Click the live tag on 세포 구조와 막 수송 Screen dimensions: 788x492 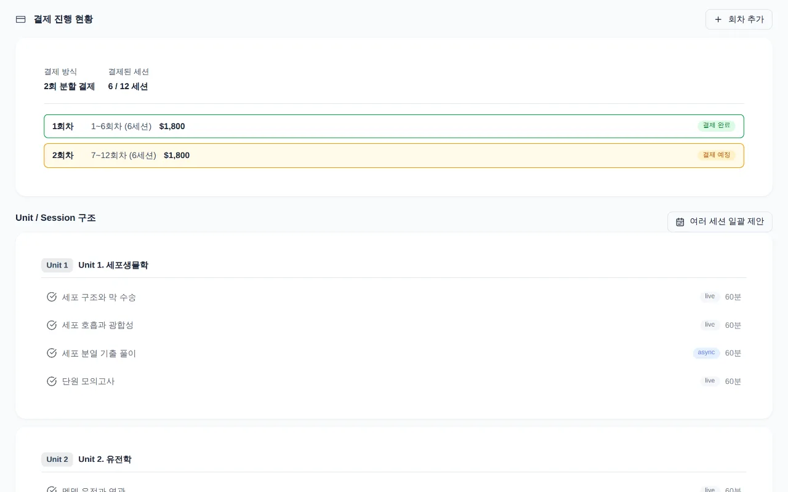(x=710, y=296)
